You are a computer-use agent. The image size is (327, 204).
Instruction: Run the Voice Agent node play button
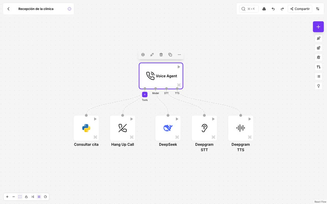coord(179,67)
